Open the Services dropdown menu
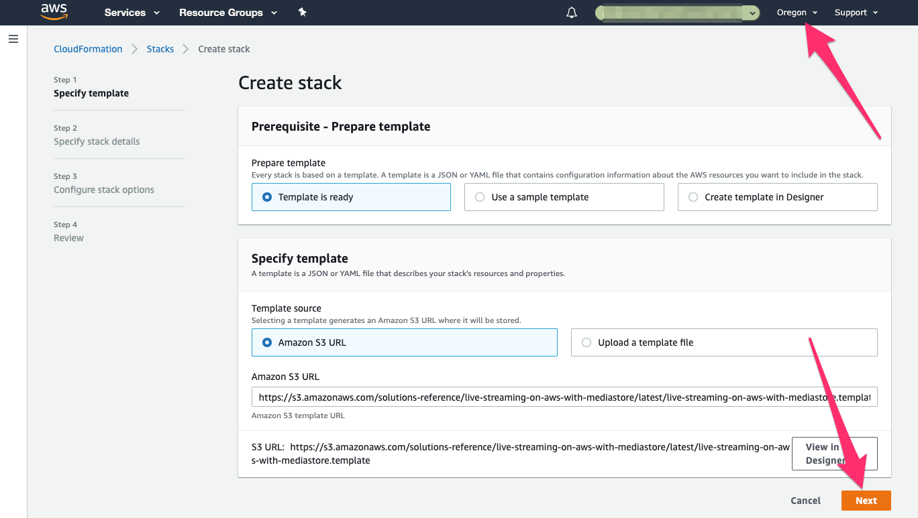 pyautogui.click(x=132, y=13)
